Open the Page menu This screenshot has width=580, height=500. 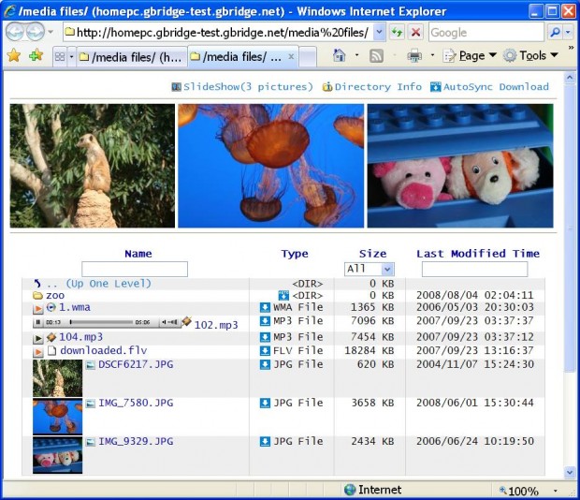click(x=470, y=56)
